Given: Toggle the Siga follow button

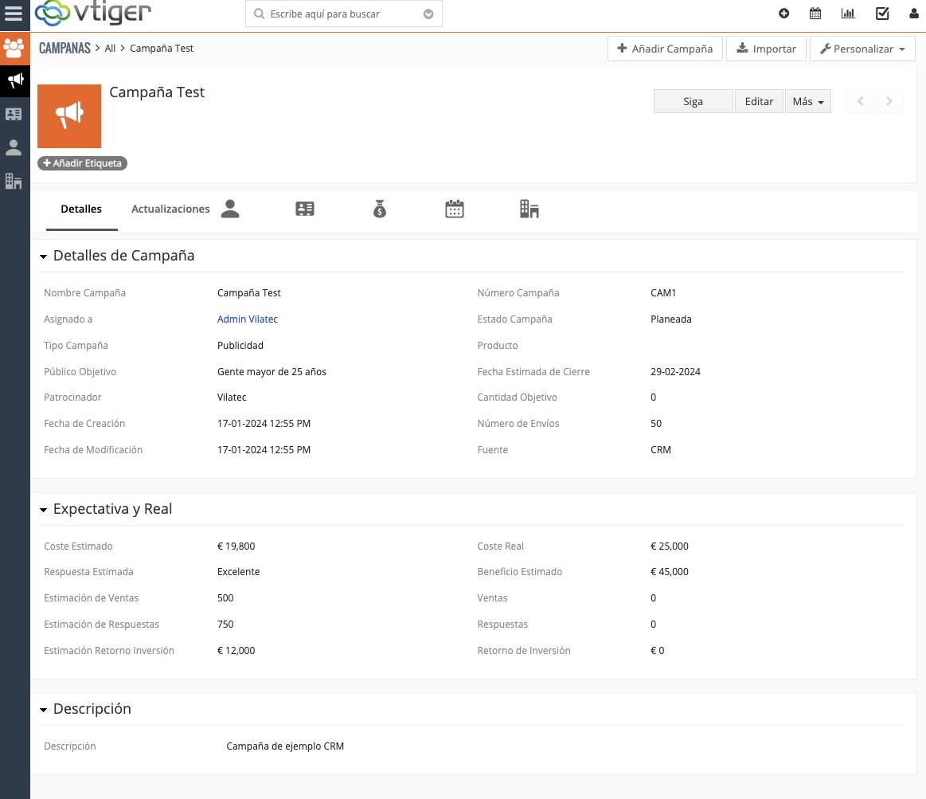Looking at the screenshot, I should (693, 102).
